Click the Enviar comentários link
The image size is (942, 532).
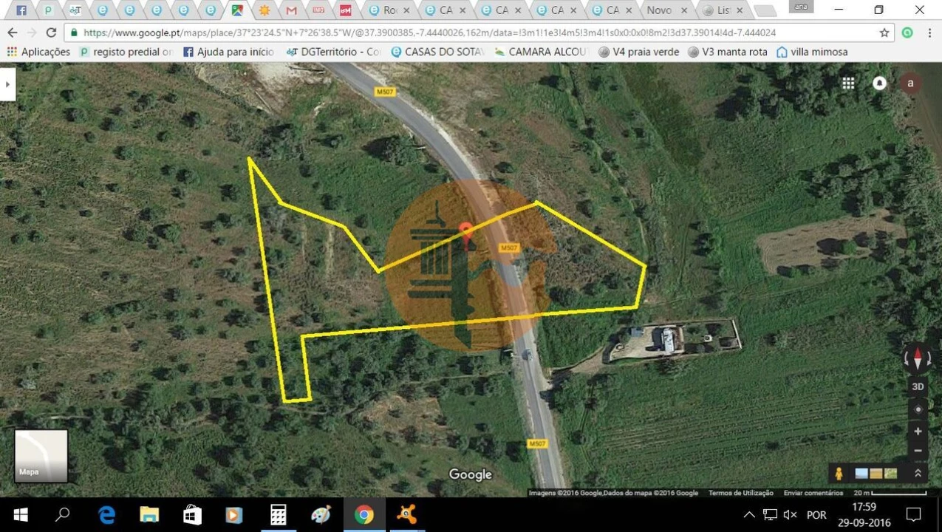pos(813,492)
